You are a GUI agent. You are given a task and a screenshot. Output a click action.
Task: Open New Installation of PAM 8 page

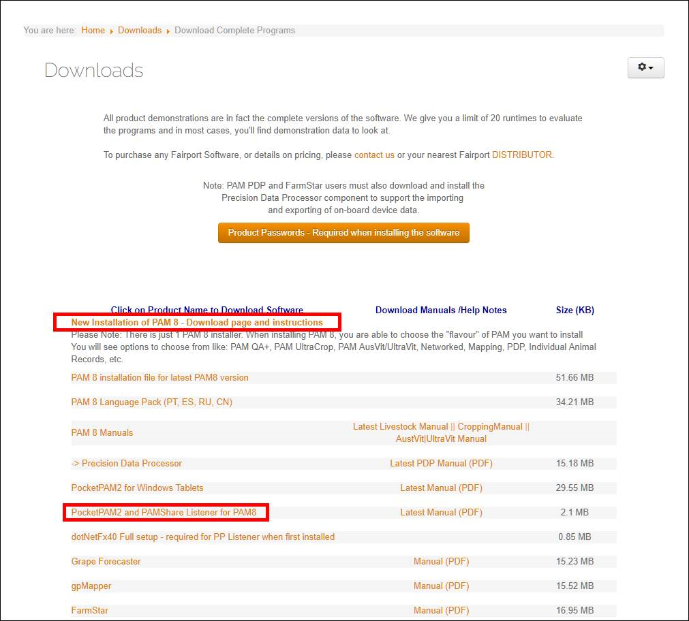click(197, 323)
